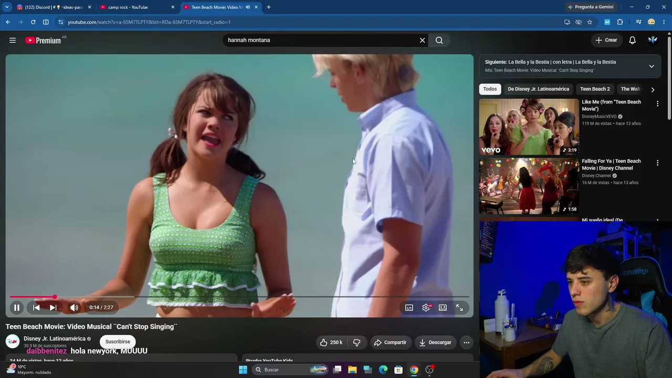Open 'Falling For Ya | Teen Beach Movie' title
Viewport: 672px width, 378px height.
pyautogui.click(x=611, y=165)
